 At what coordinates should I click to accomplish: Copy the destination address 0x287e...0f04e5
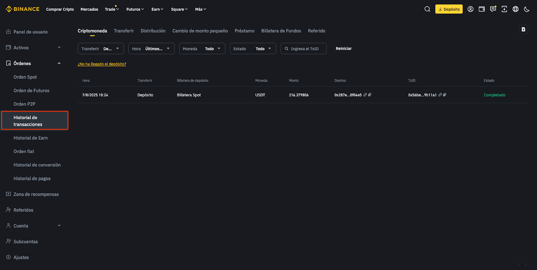370,95
